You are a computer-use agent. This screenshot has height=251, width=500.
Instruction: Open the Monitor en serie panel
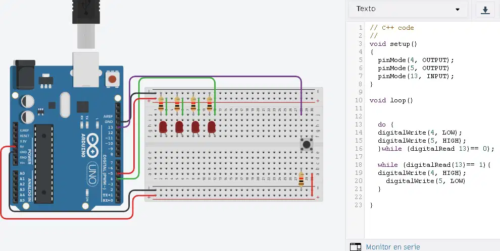pyautogui.click(x=393, y=247)
